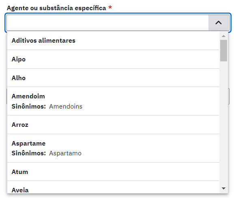Click the scrollbar track below the thumb
The image size is (236, 198).
(x=224, y=124)
